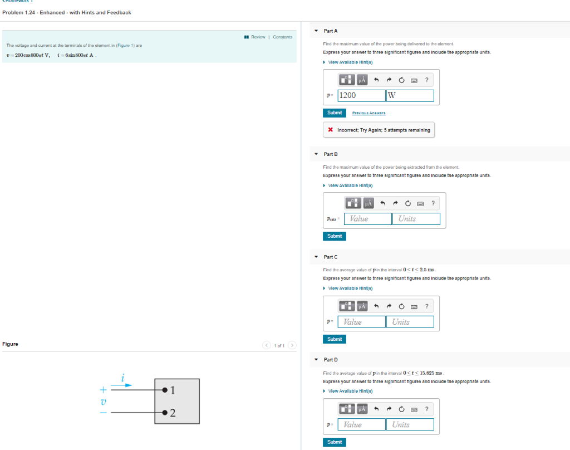Screen dimensions: 570x450
Task: Open the keyboard shortcuts icon in Part C
Action: (414, 306)
